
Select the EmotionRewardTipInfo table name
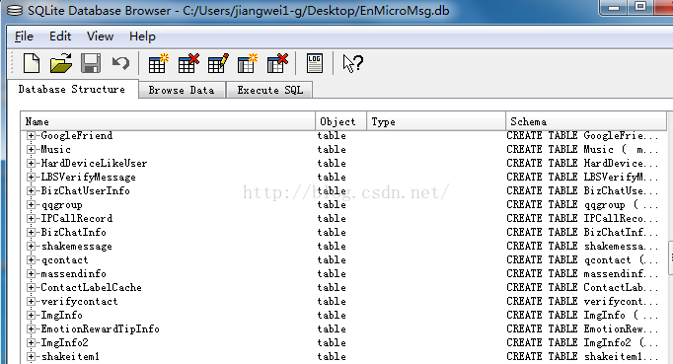[x=100, y=328]
